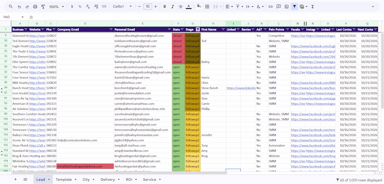Insert a chart from the toolbar

(x=286, y=7)
